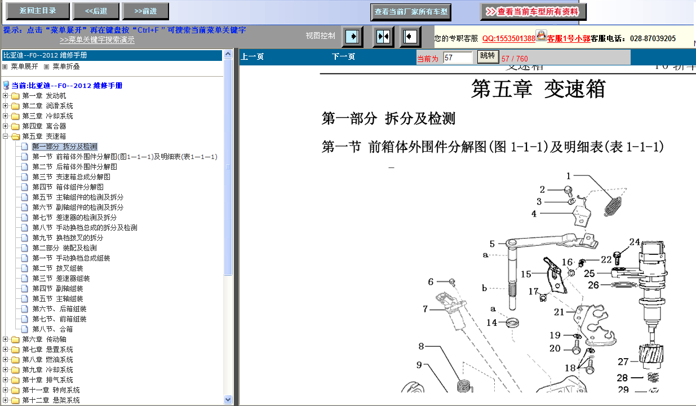The width and height of the screenshot is (696, 406).
Task: Click the folder icon of 第十二章 悬架系统
Action: click(15, 400)
